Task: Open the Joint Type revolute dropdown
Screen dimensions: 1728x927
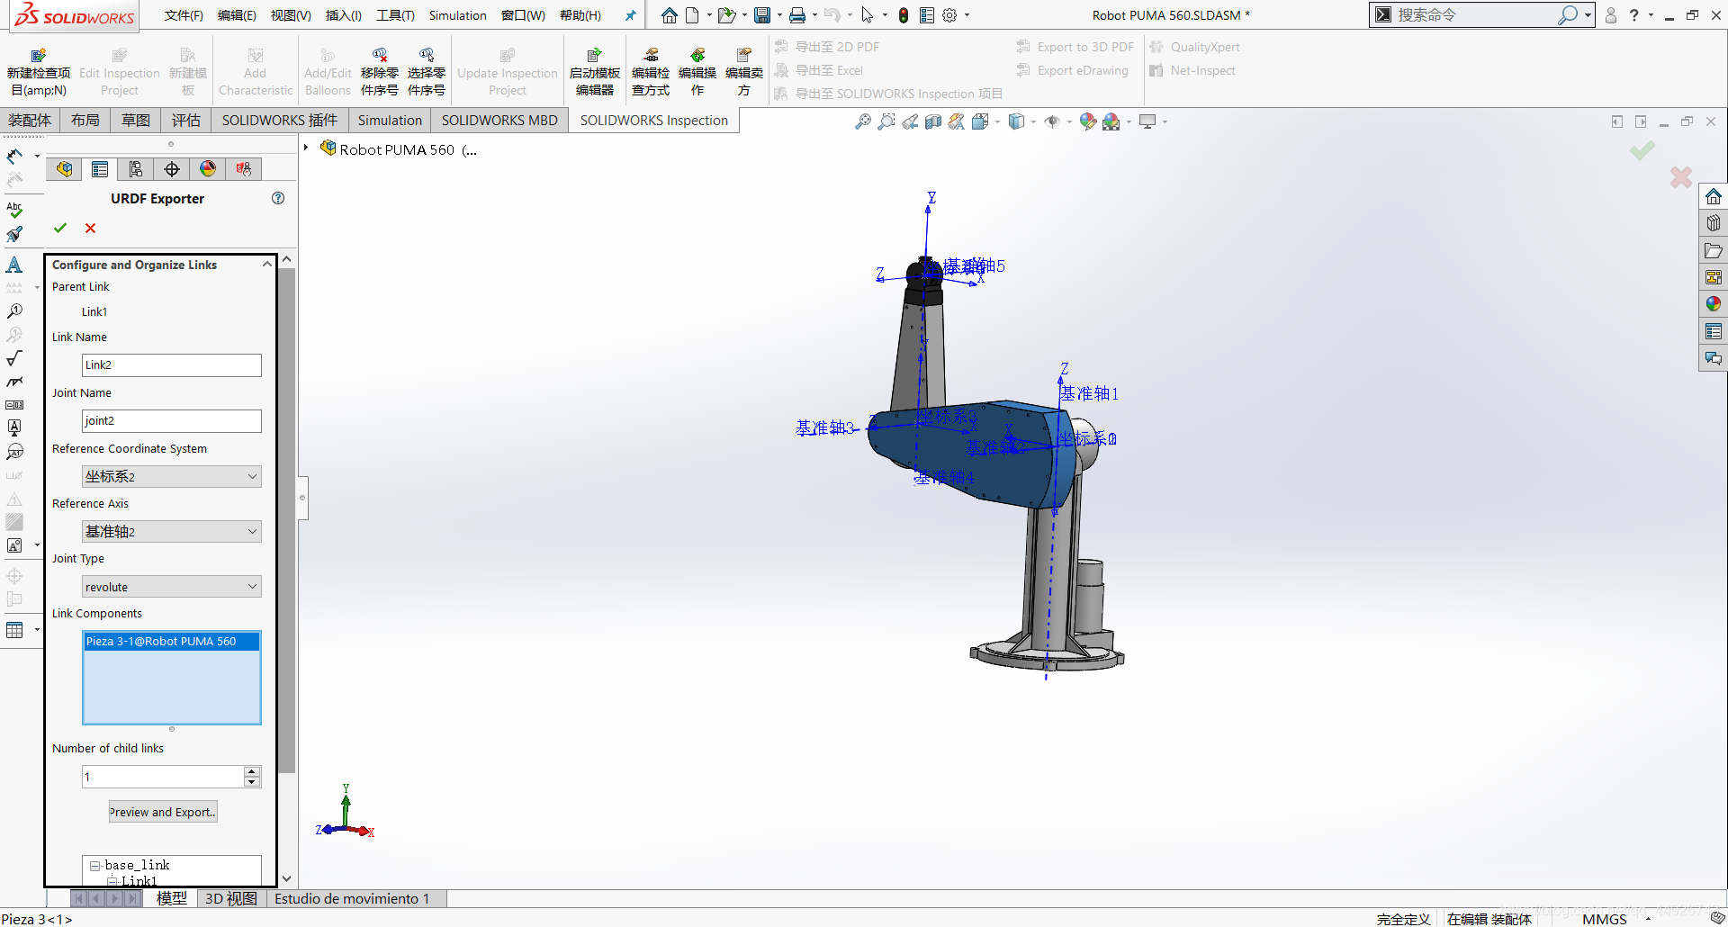Action: [x=172, y=587]
